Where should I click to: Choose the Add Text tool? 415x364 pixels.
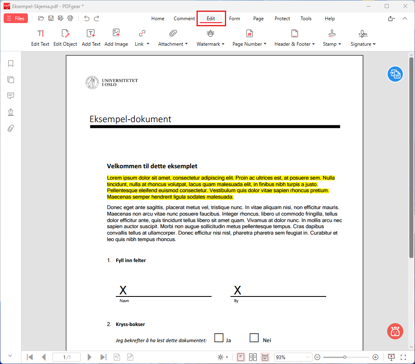91,38
